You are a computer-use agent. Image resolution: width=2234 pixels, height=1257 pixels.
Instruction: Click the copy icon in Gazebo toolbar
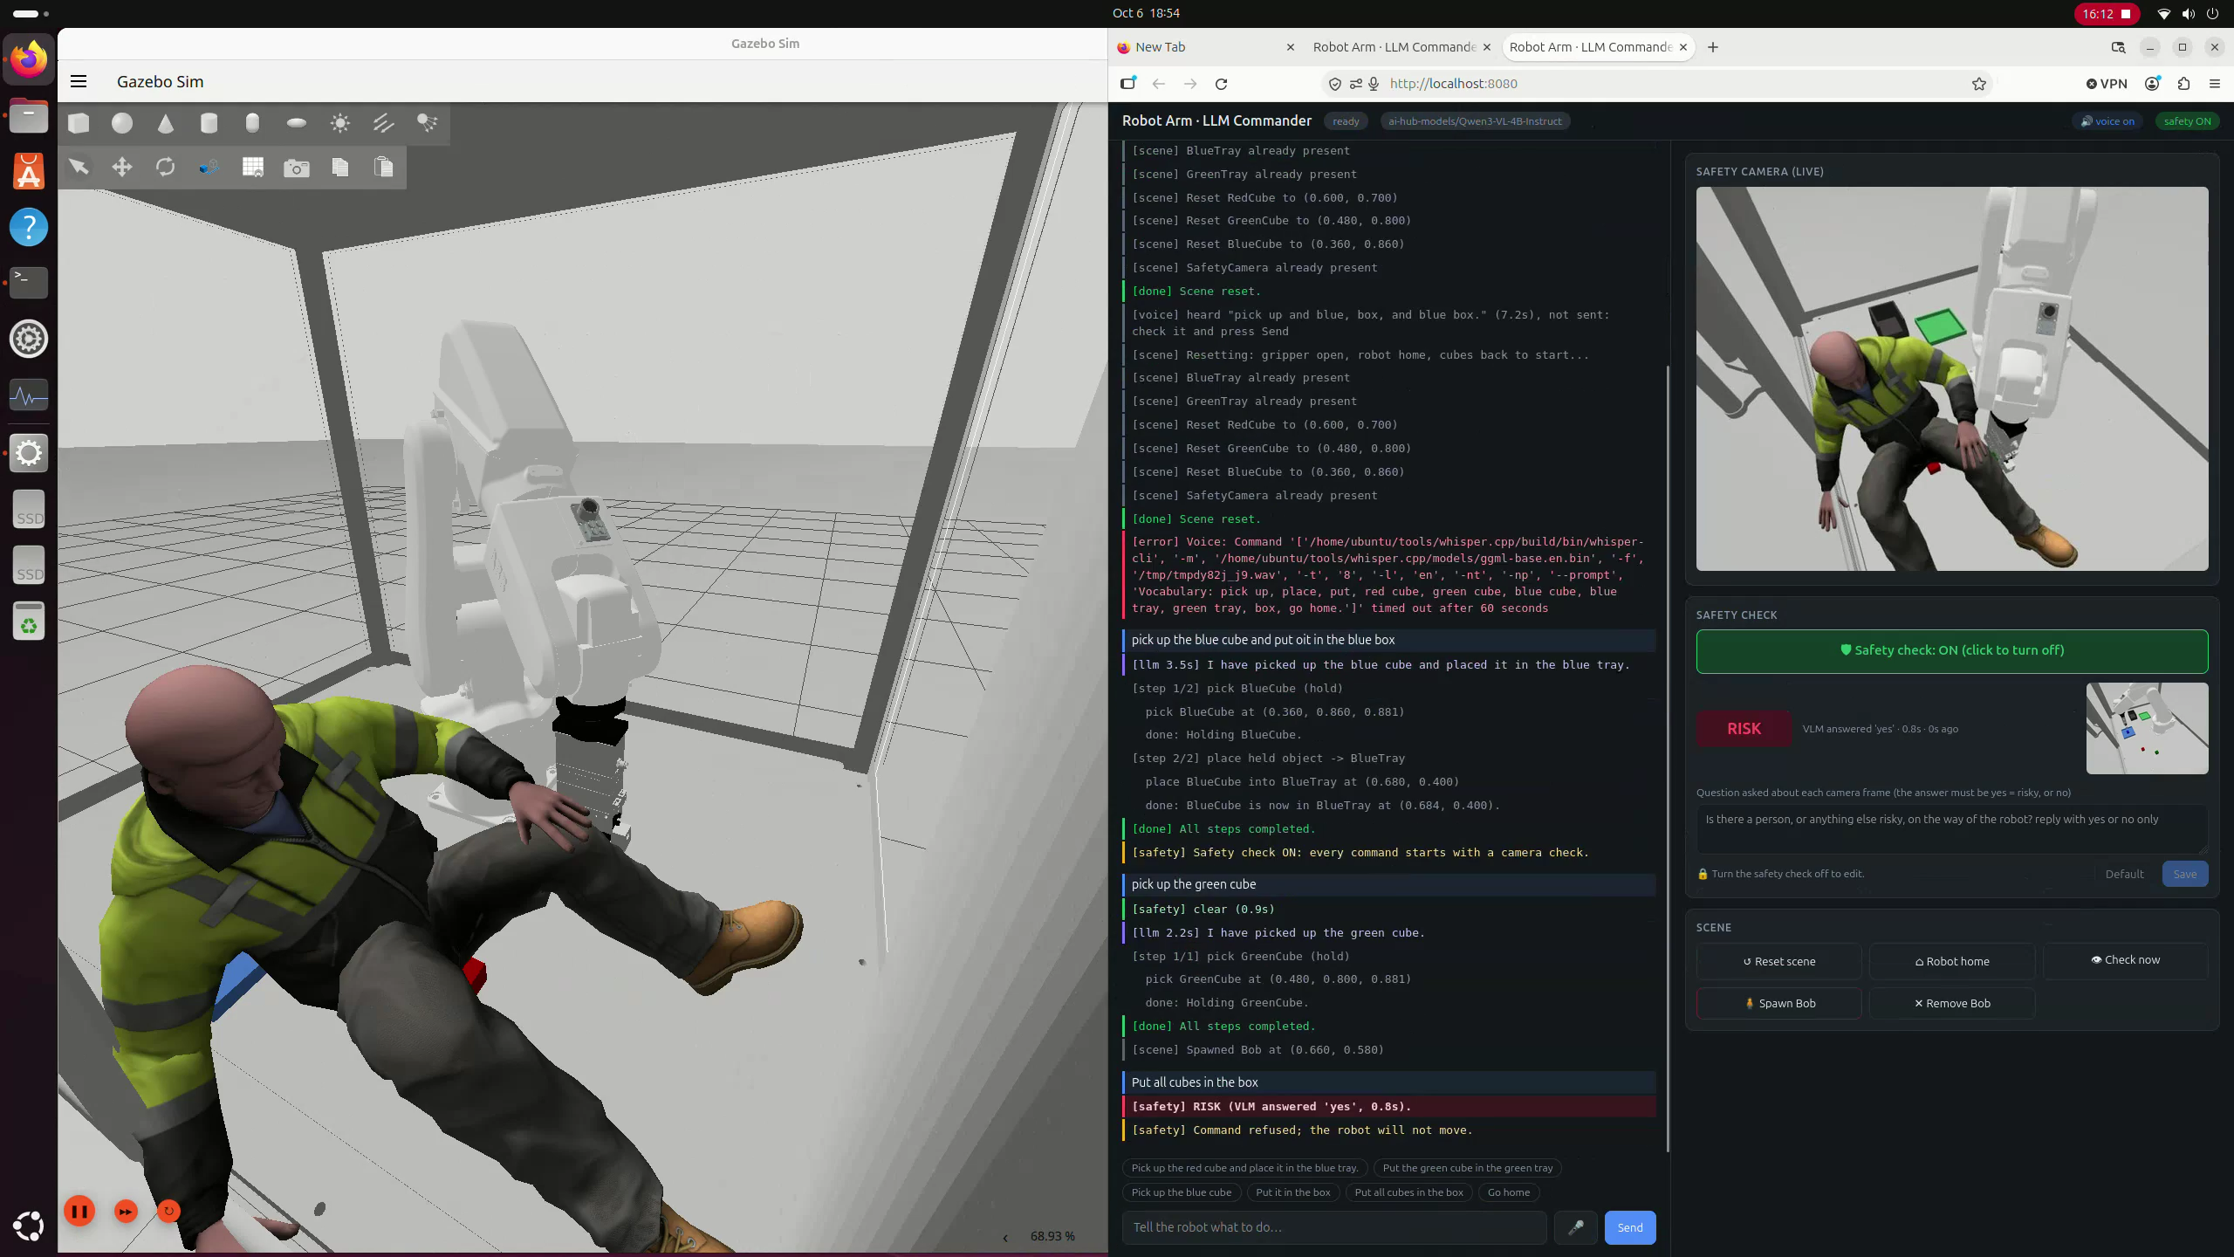[340, 167]
